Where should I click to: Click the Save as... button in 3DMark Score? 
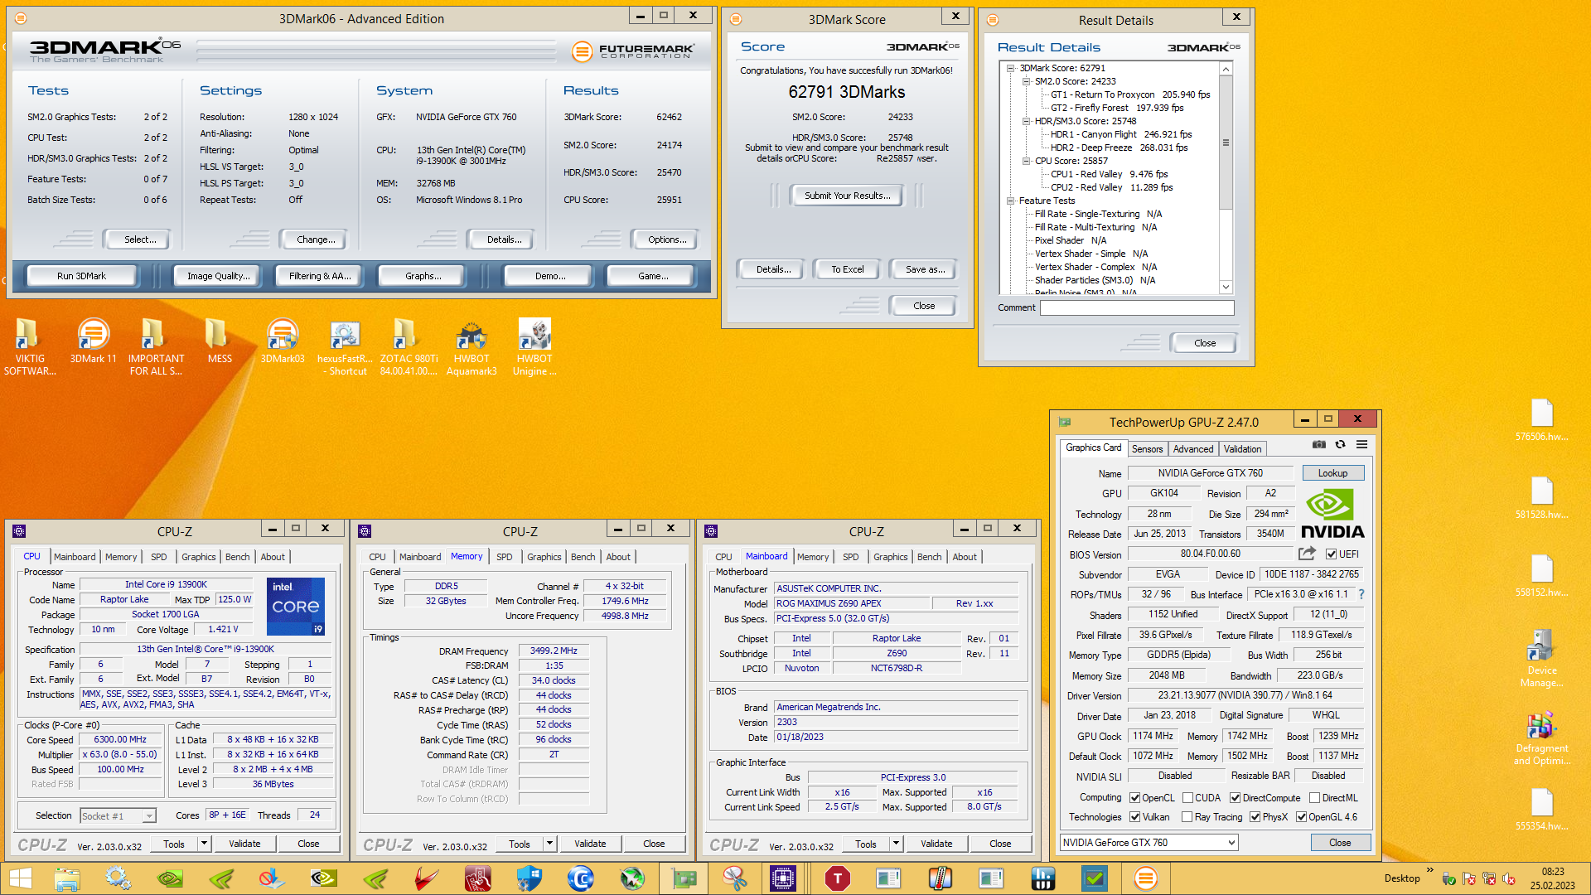pos(925,269)
